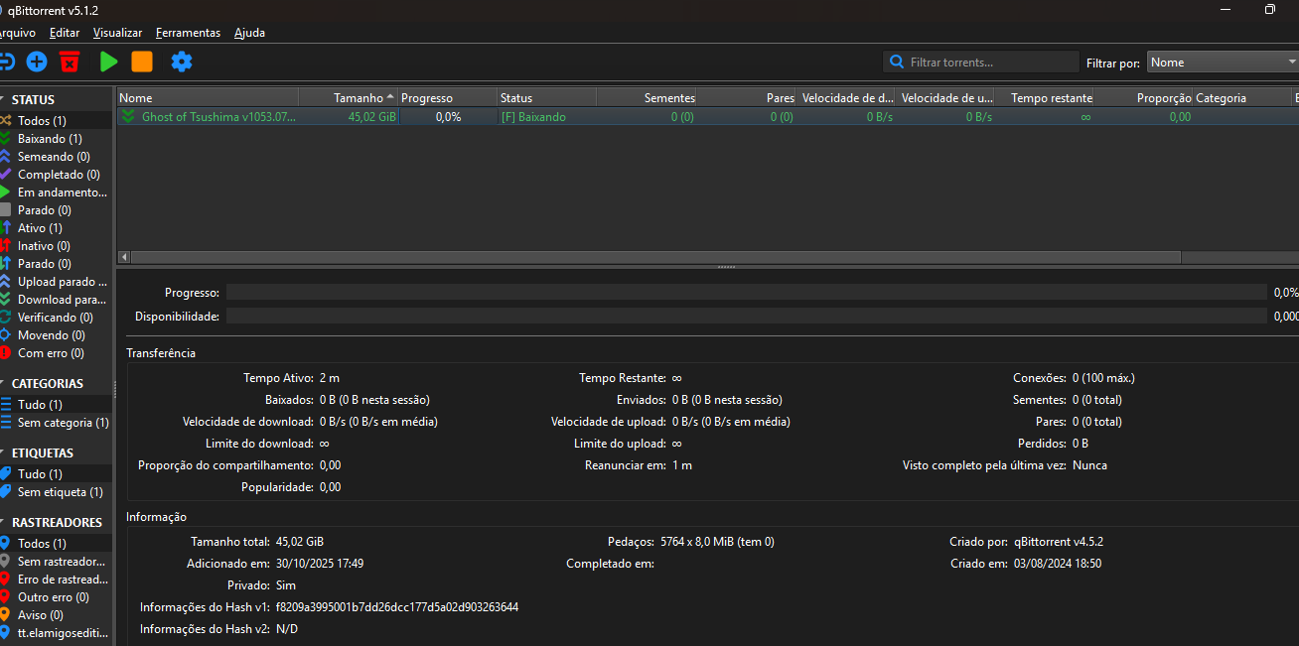Select the Baixando (1) status filter

tap(50, 139)
